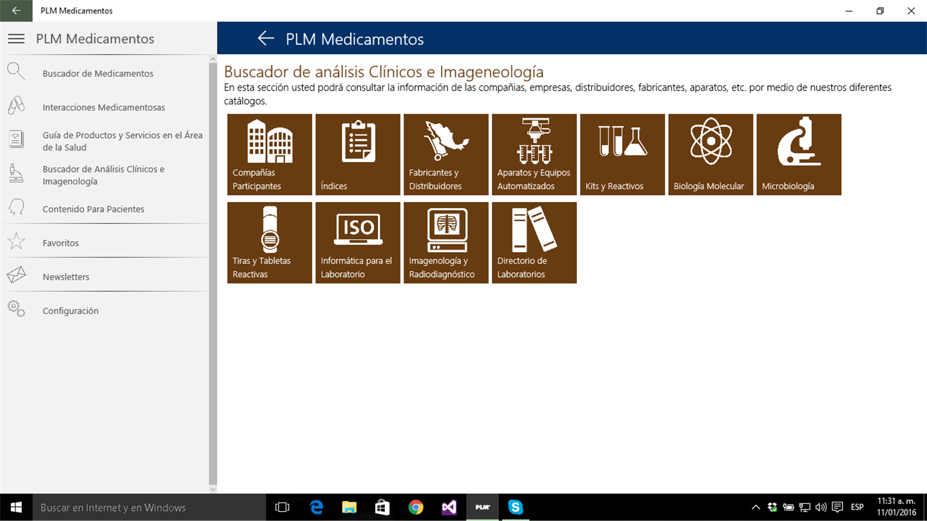Image resolution: width=927 pixels, height=521 pixels.
Task: Open Windows Store from taskbar
Action: [382, 507]
